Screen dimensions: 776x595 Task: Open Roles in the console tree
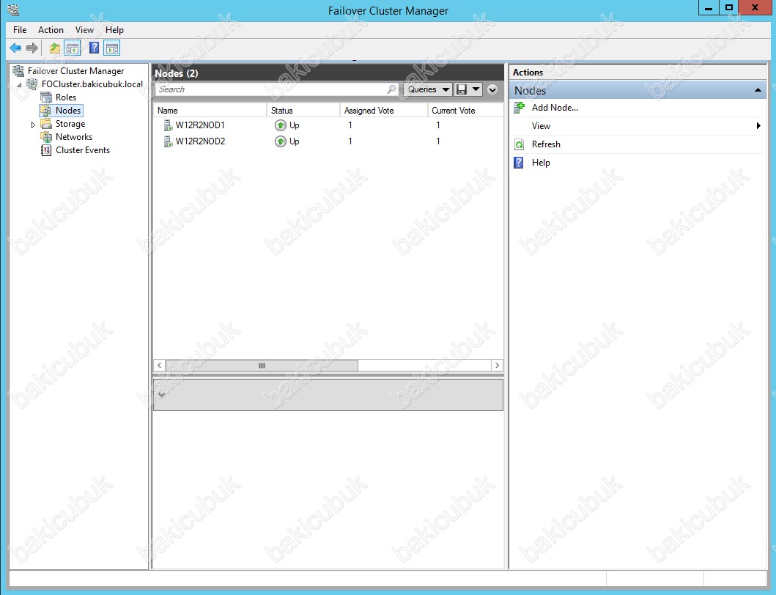pyautogui.click(x=66, y=97)
